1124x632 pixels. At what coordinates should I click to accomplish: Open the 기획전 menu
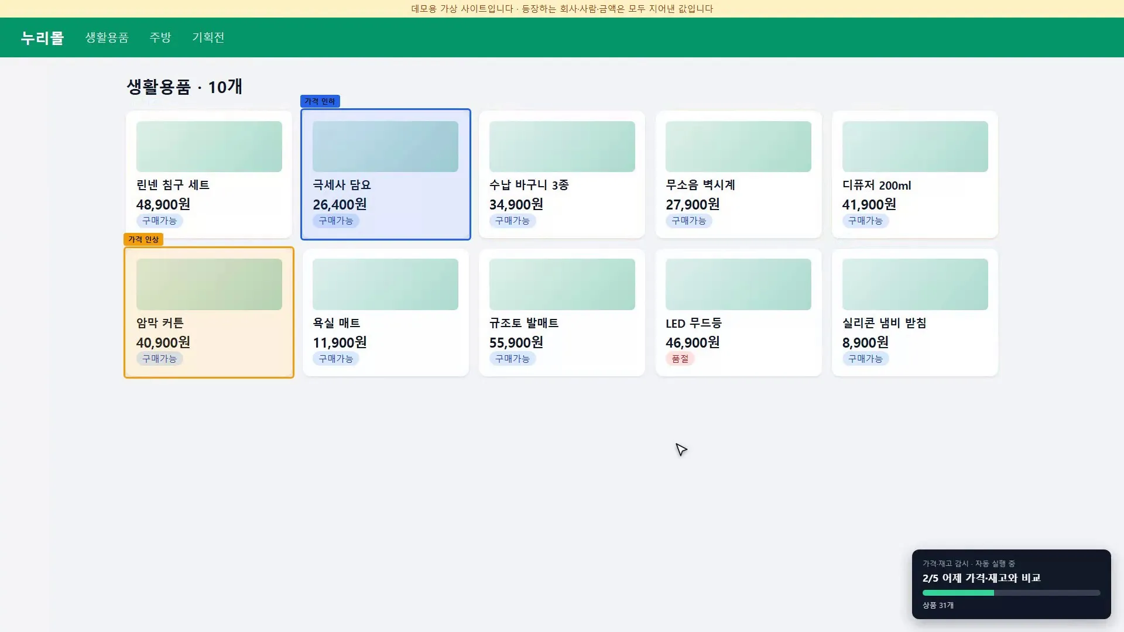coord(208,37)
